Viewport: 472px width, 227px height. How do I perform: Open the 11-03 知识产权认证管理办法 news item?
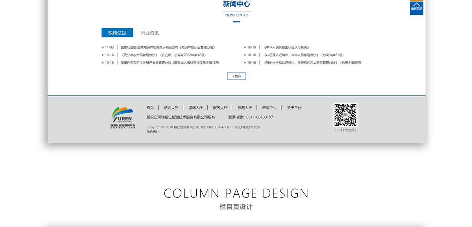point(168,48)
